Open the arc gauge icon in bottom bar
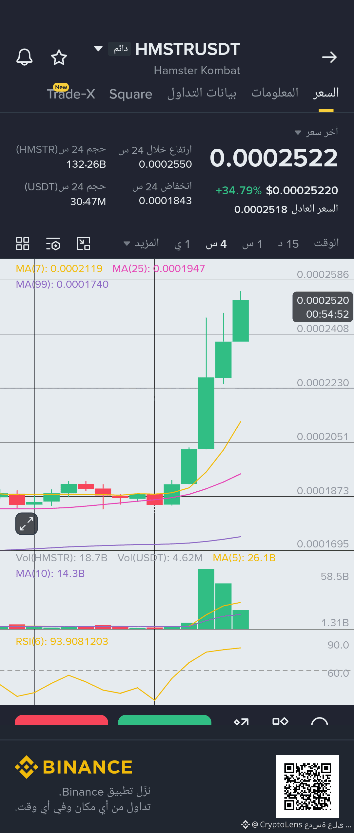 [x=320, y=721]
